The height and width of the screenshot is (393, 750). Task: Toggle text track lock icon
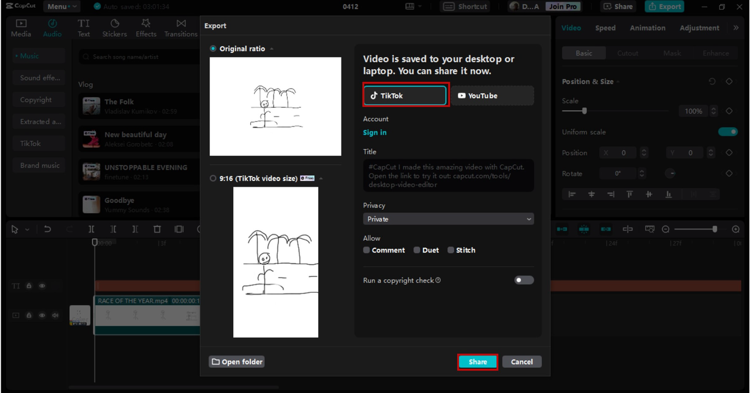point(29,286)
